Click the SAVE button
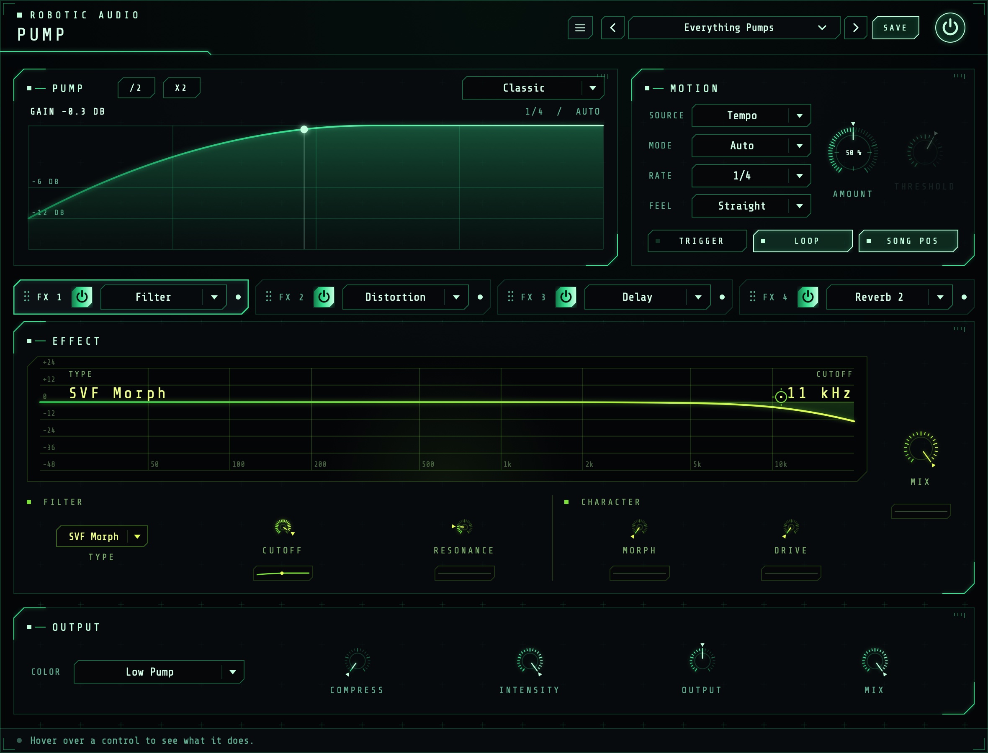Viewport: 988px width, 753px height. click(895, 28)
